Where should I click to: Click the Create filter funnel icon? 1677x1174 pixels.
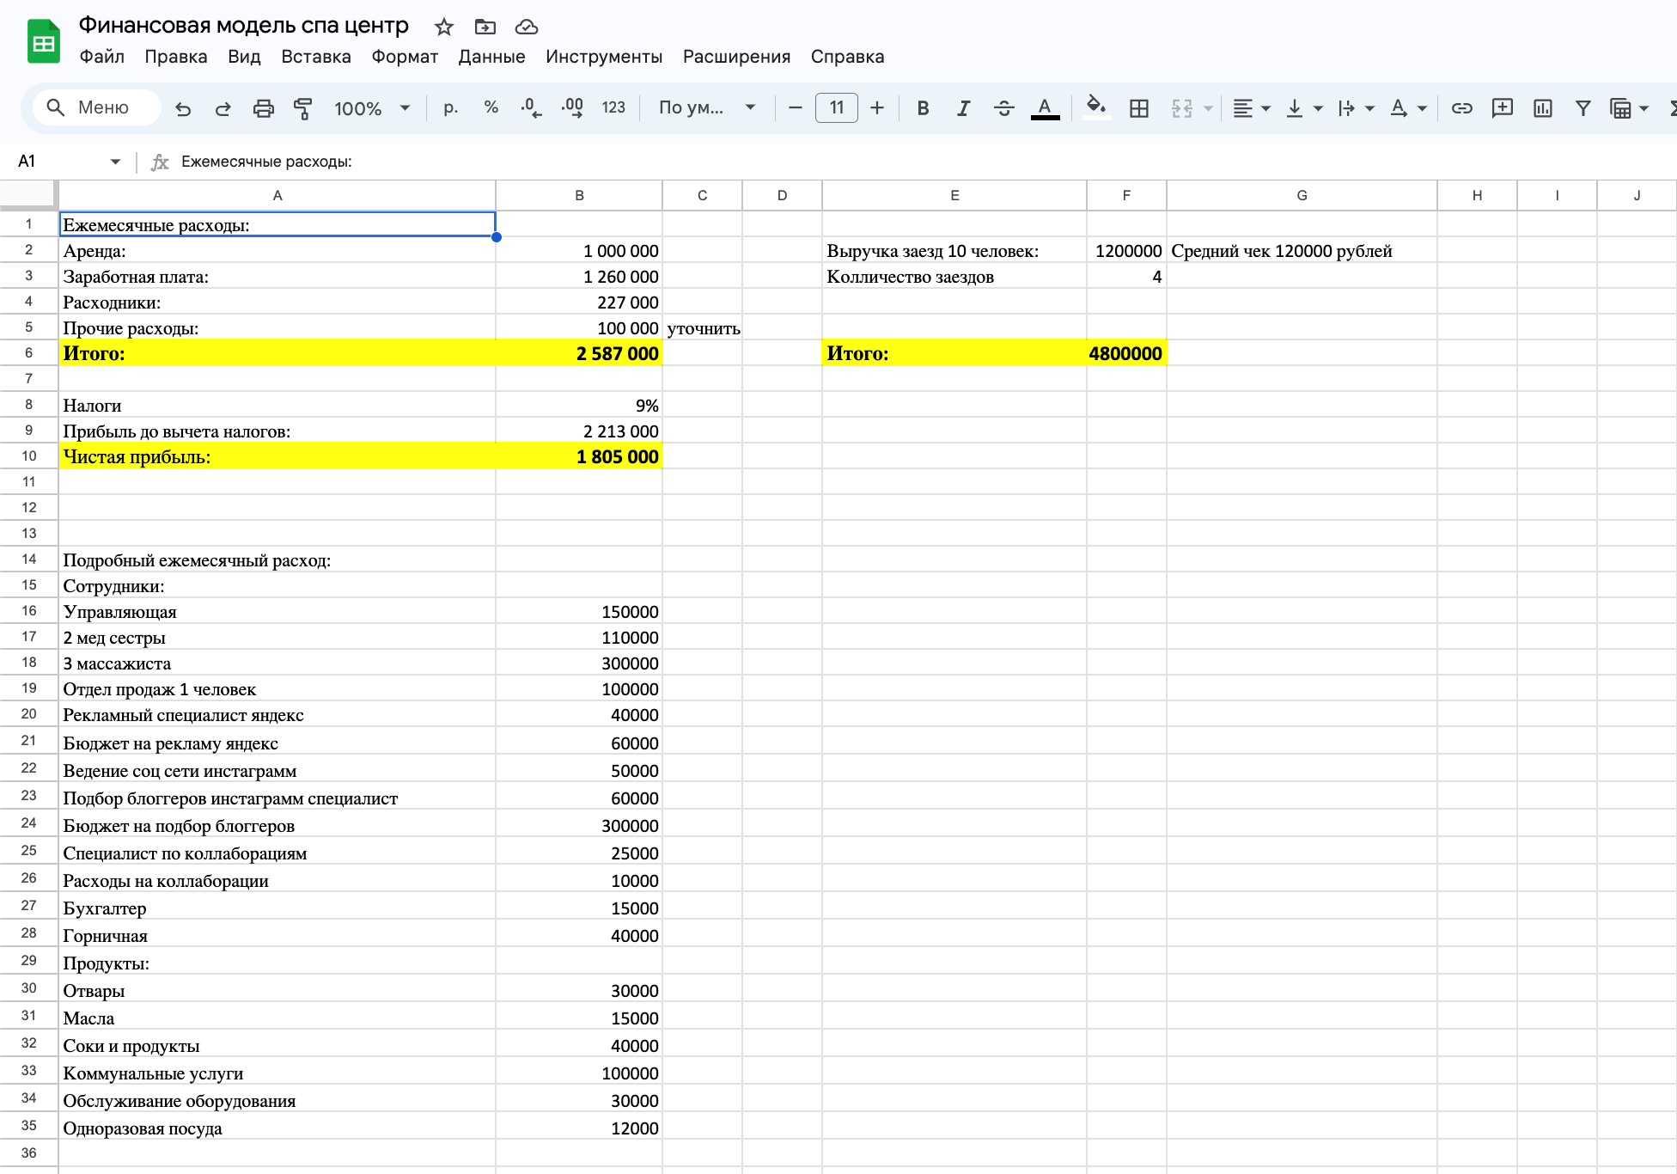[x=1582, y=108]
